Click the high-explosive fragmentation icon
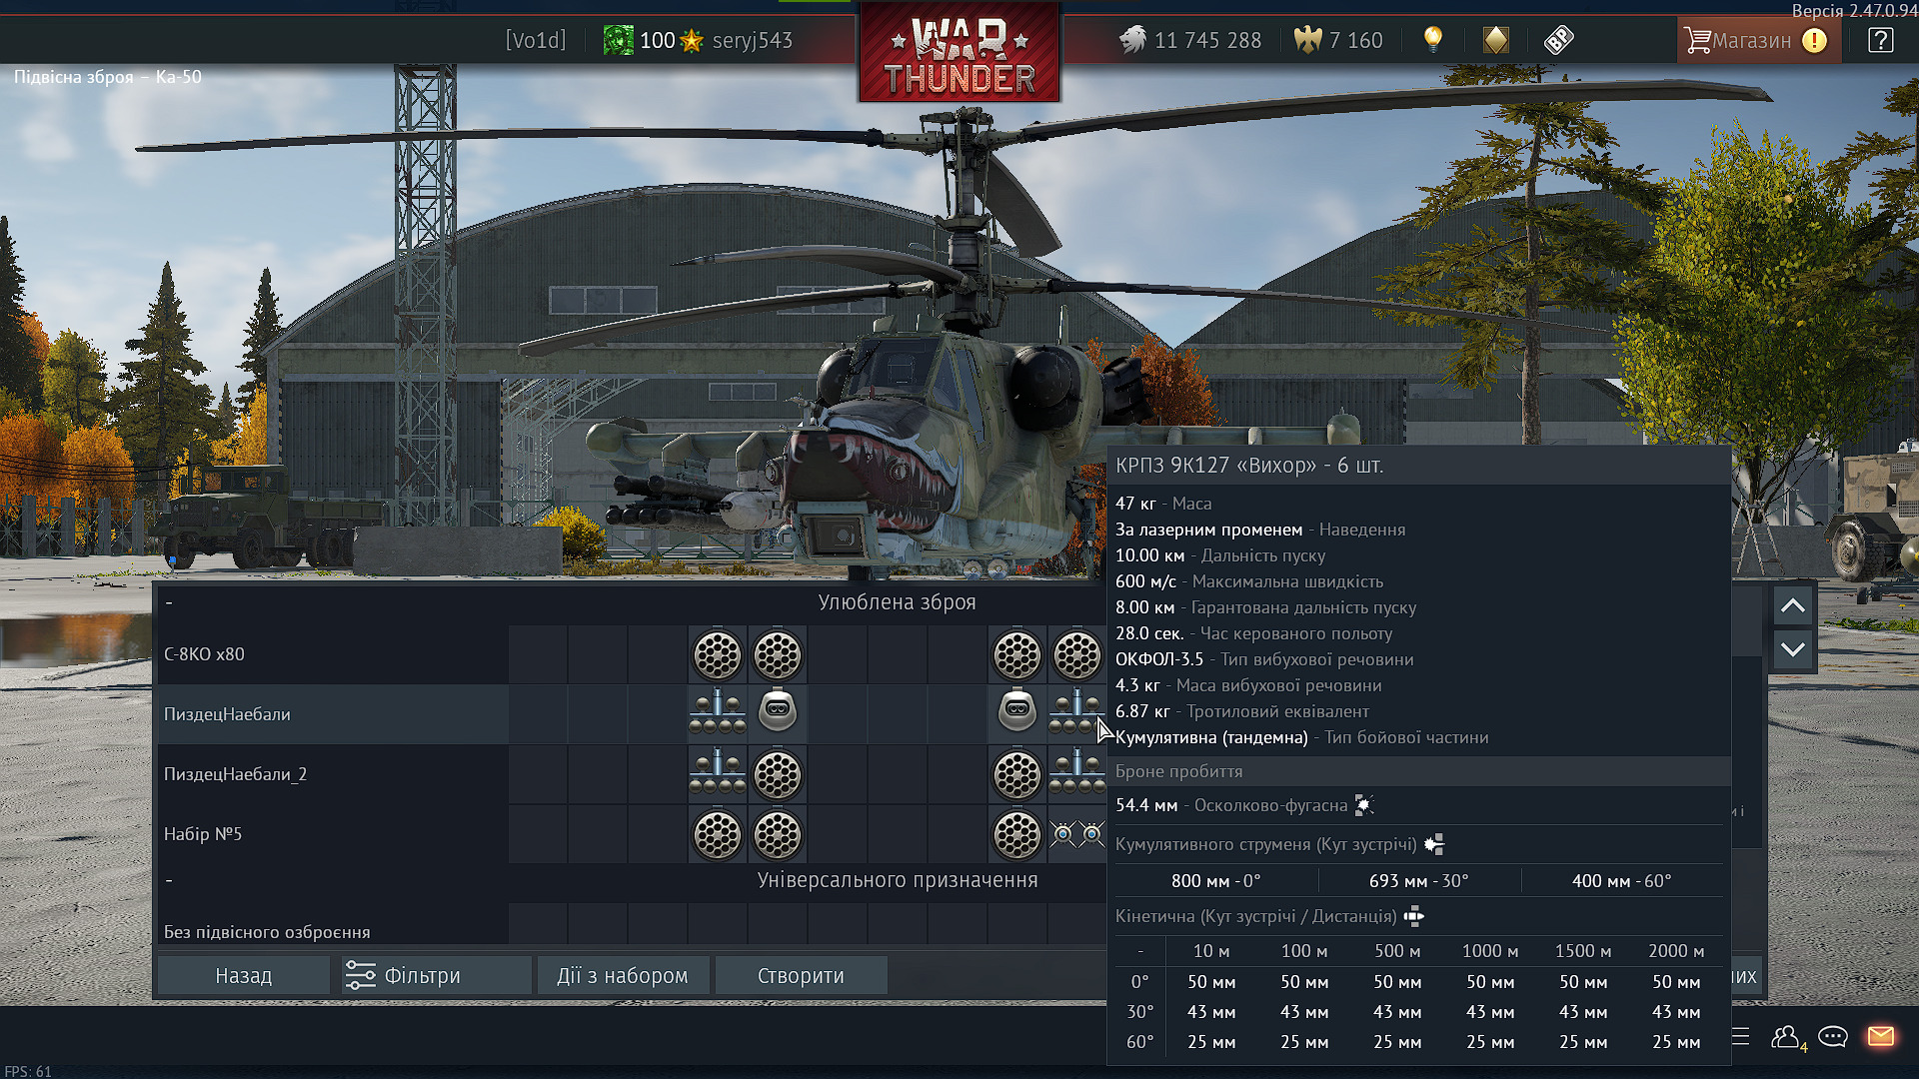1919x1079 pixels. coord(1364,805)
